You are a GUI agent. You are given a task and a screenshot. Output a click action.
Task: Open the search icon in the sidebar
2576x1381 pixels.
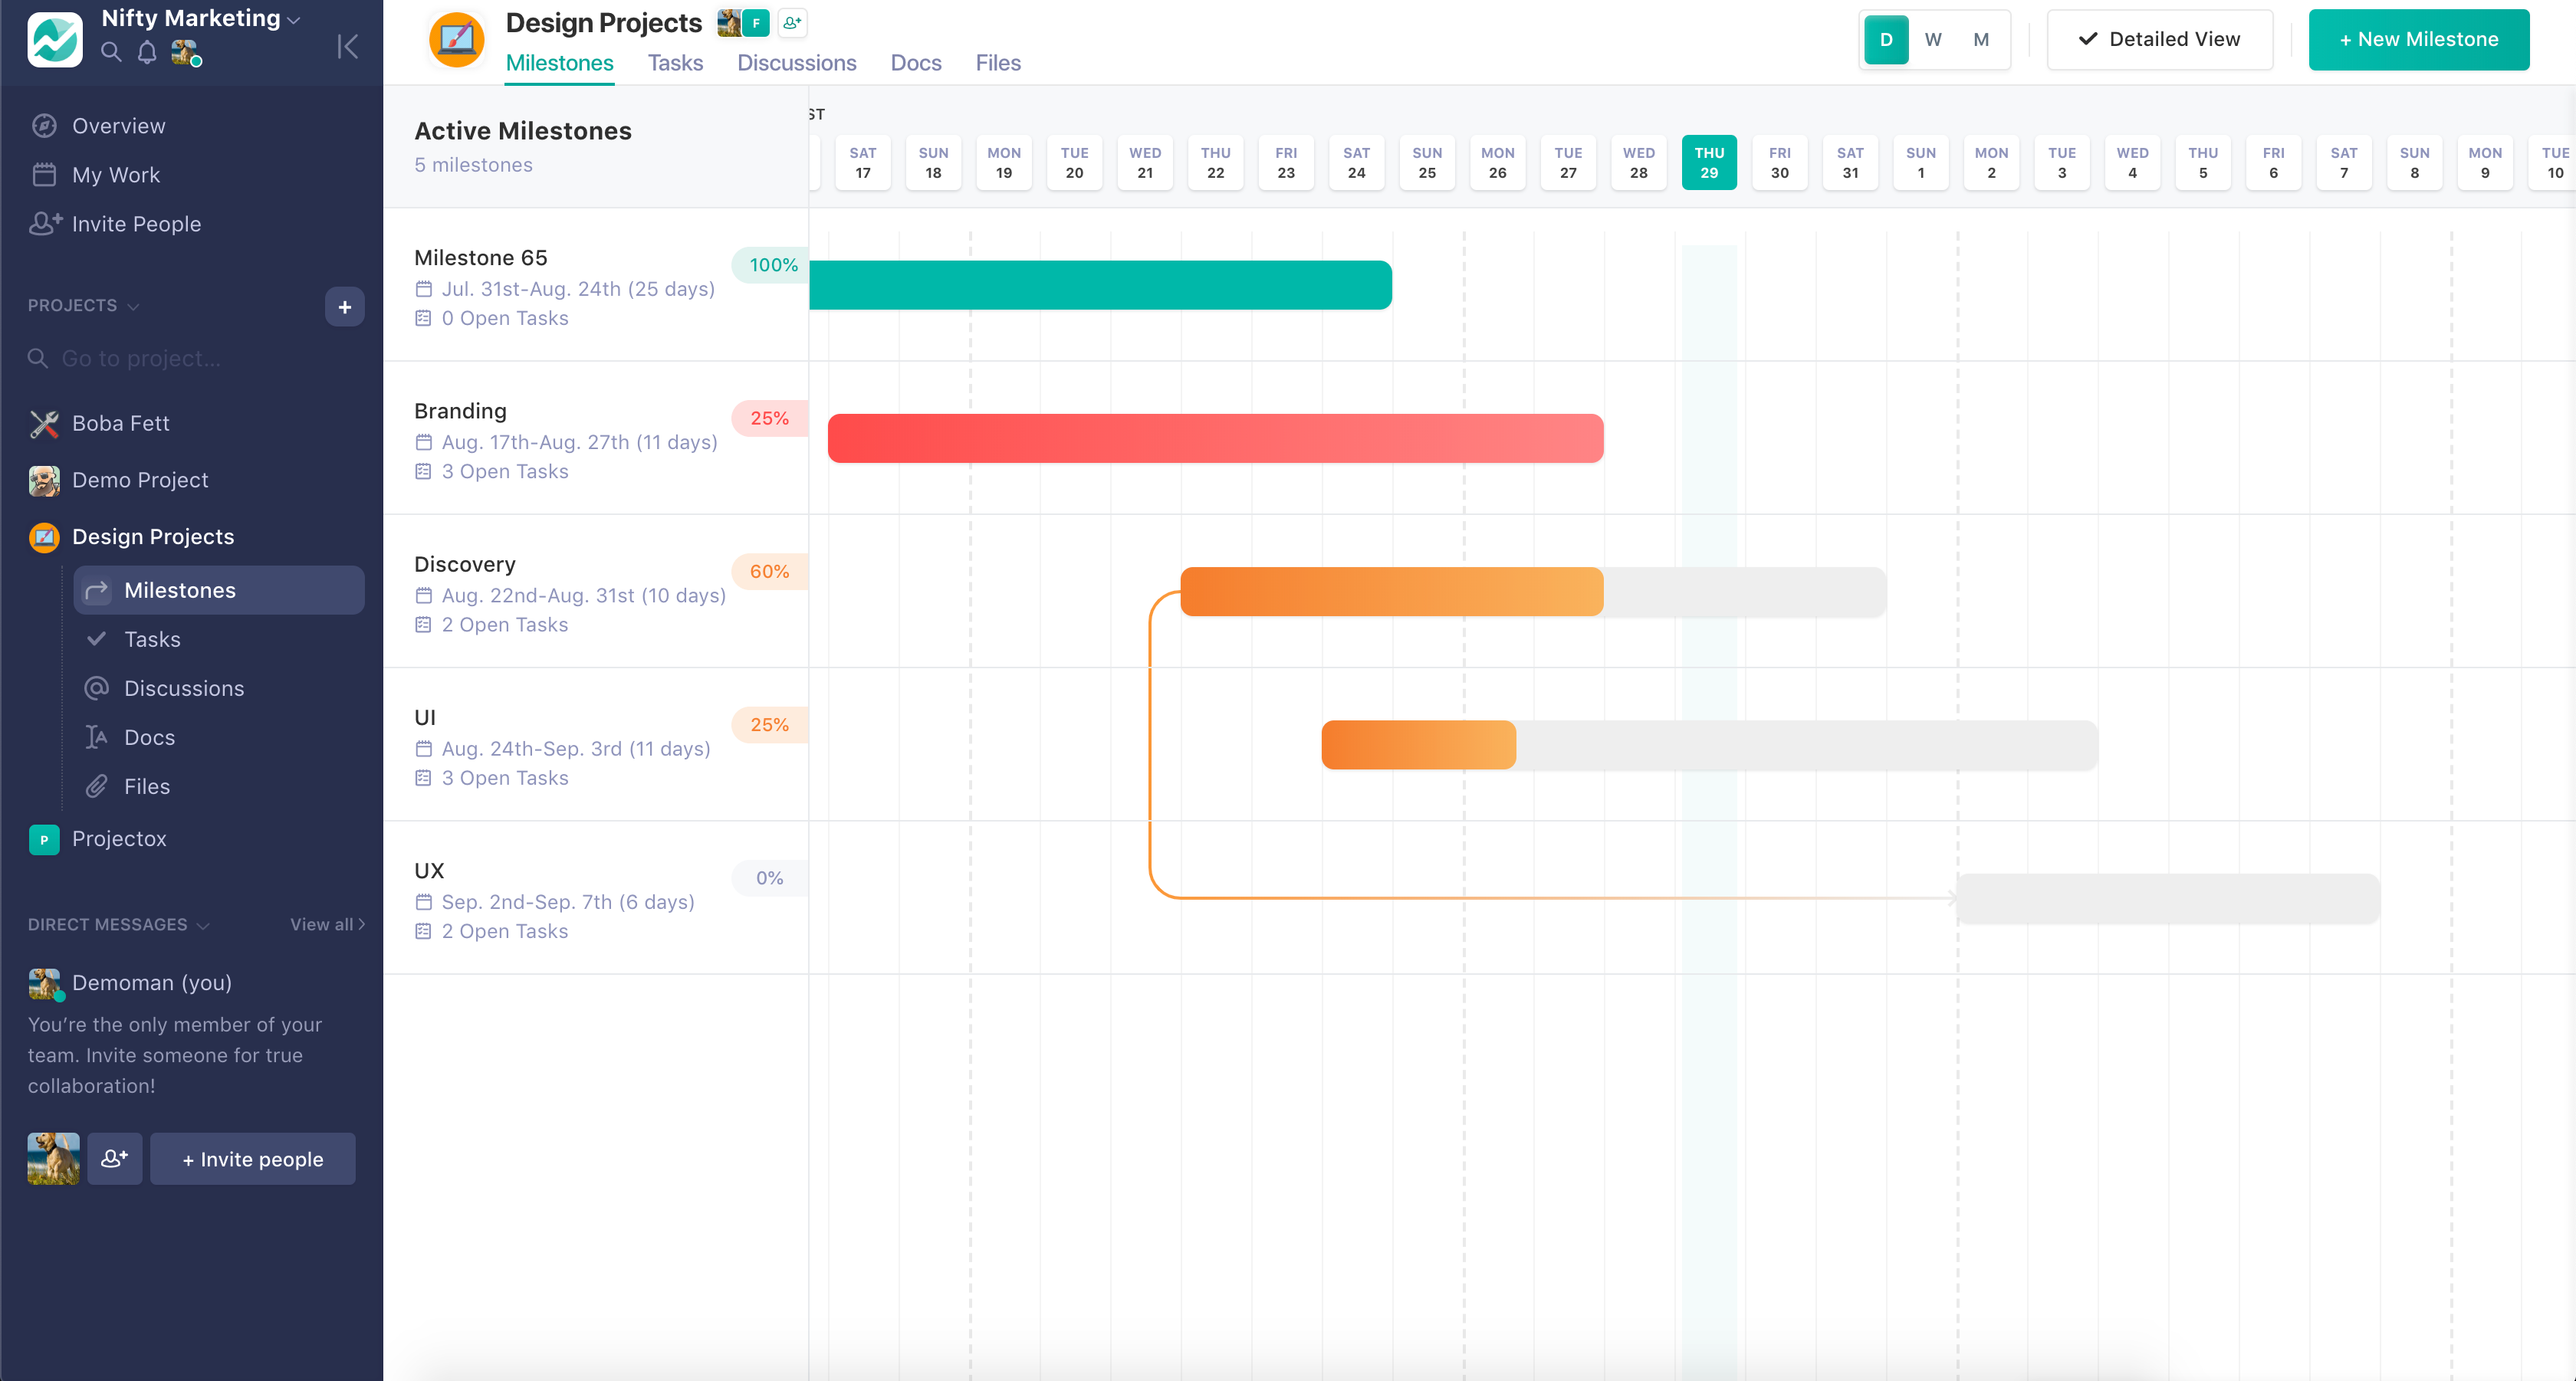110,52
